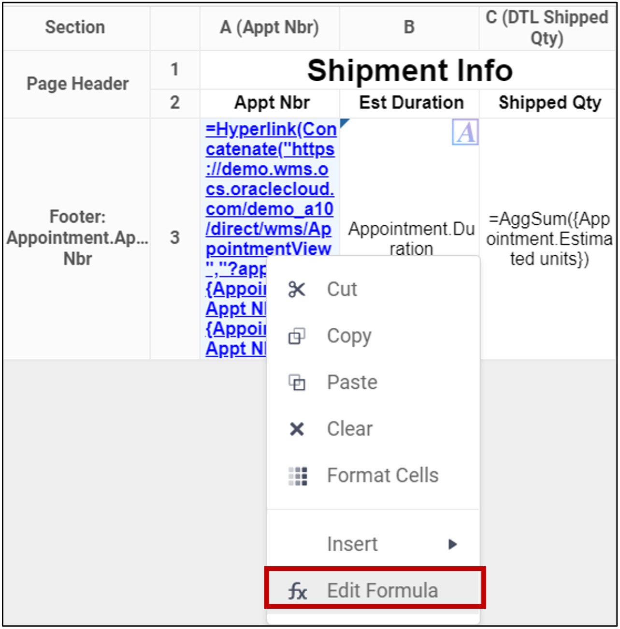
Task: Select the Edit Formula menu entry
Action: [382, 590]
